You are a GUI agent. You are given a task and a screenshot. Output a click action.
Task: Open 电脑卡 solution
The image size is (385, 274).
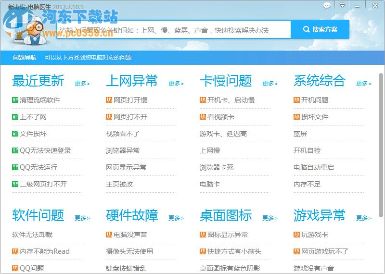(210, 184)
